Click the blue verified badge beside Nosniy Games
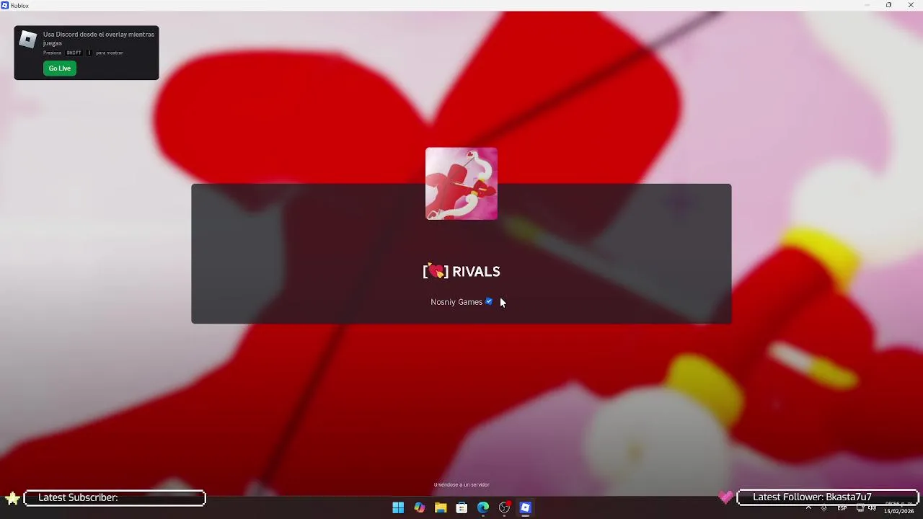This screenshot has height=519, width=923. [x=489, y=301]
